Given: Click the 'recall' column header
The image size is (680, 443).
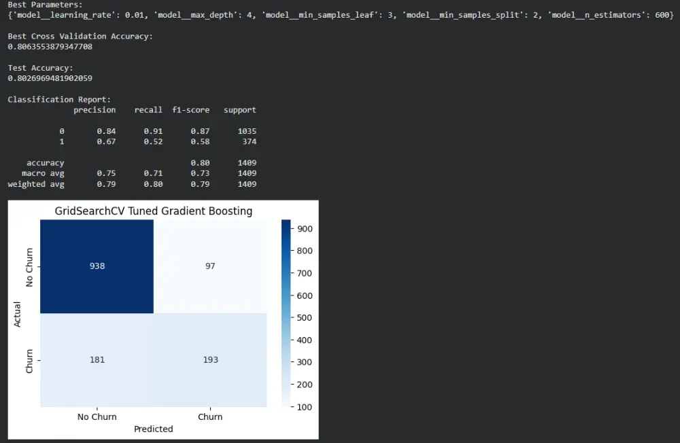Looking at the screenshot, I should [x=148, y=110].
